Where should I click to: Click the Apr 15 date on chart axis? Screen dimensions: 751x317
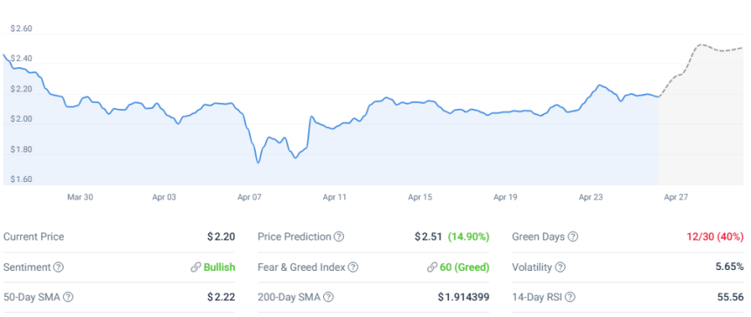[x=420, y=197]
